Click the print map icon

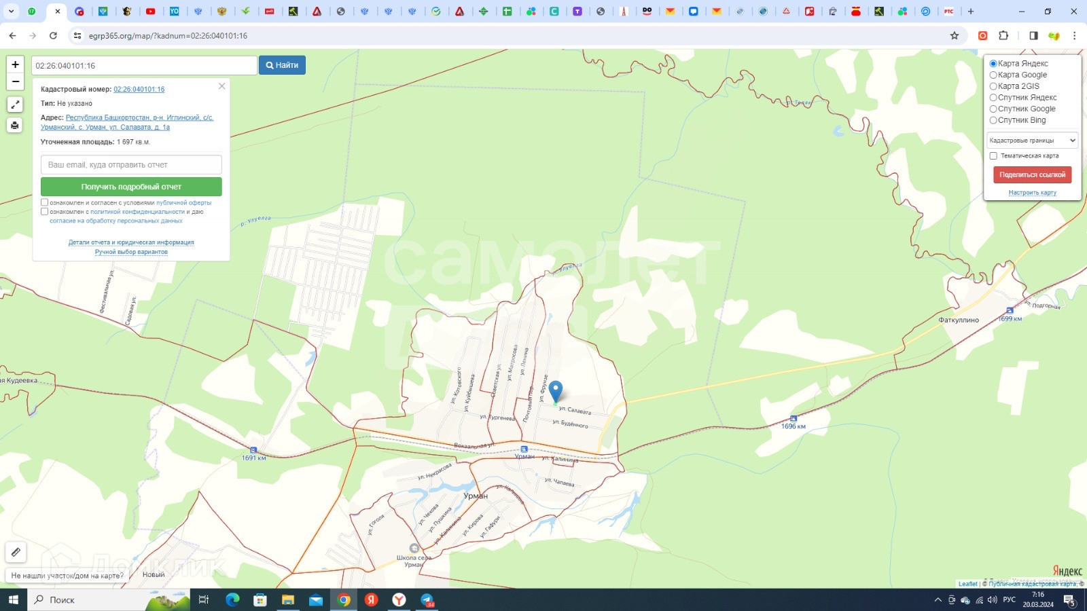pos(15,125)
